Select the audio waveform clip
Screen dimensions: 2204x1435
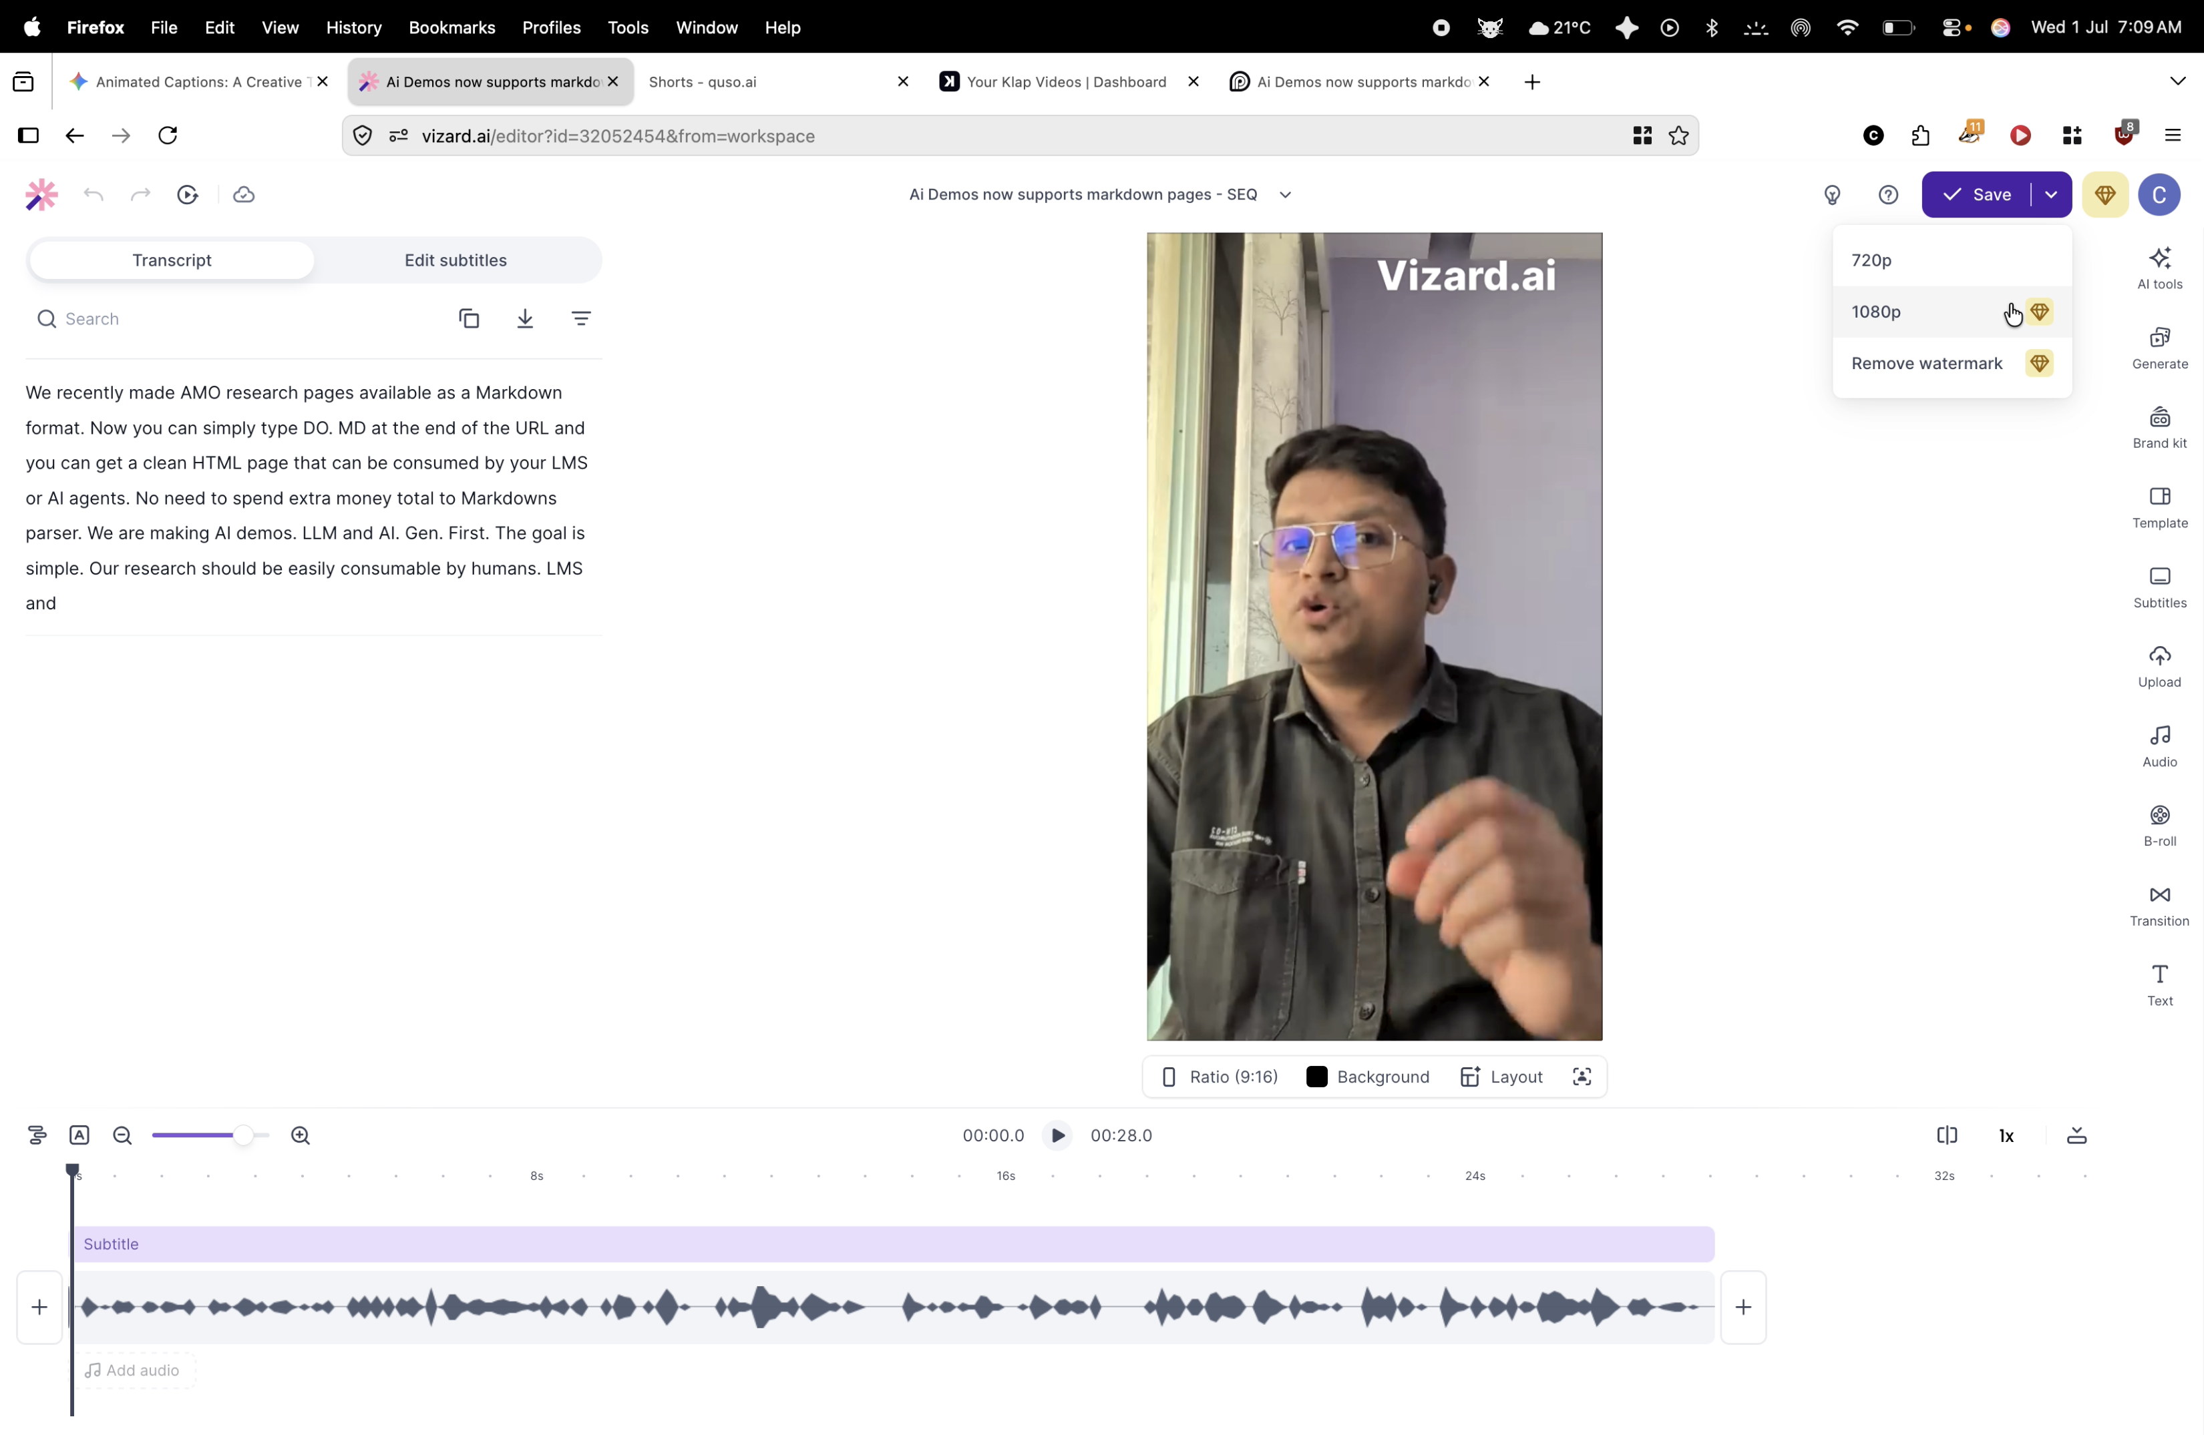(x=893, y=1306)
